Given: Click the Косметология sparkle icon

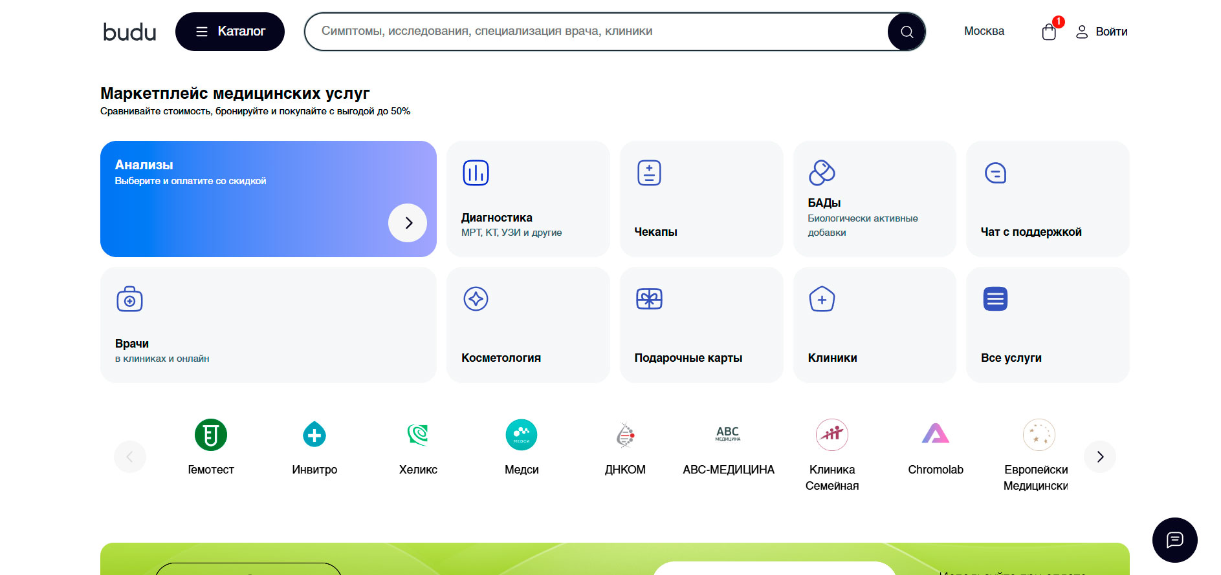Looking at the screenshot, I should coord(476,298).
